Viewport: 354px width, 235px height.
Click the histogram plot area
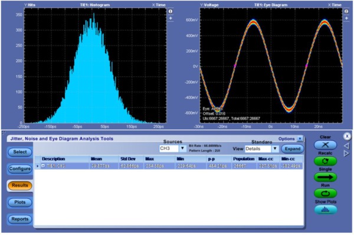click(95, 66)
